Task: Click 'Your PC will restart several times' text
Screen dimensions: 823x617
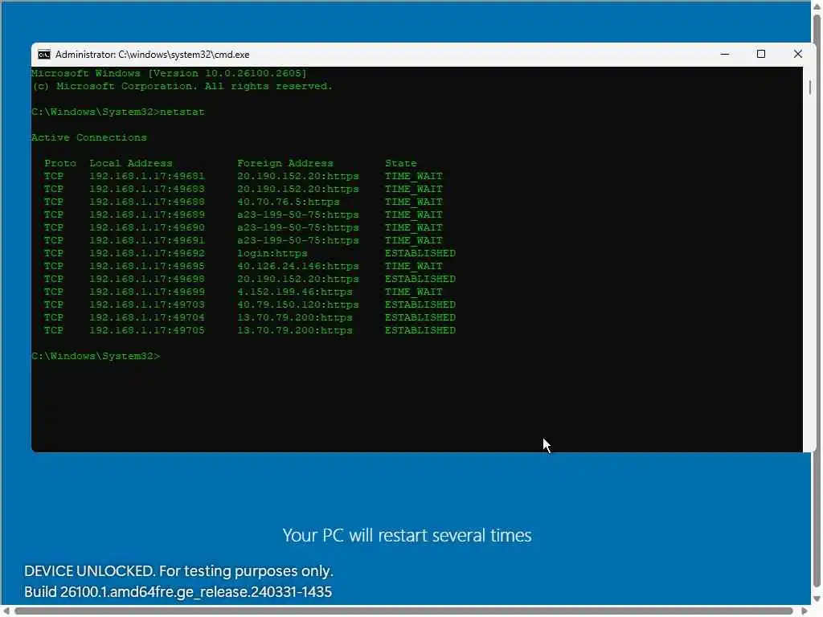Action: coord(407,535)
